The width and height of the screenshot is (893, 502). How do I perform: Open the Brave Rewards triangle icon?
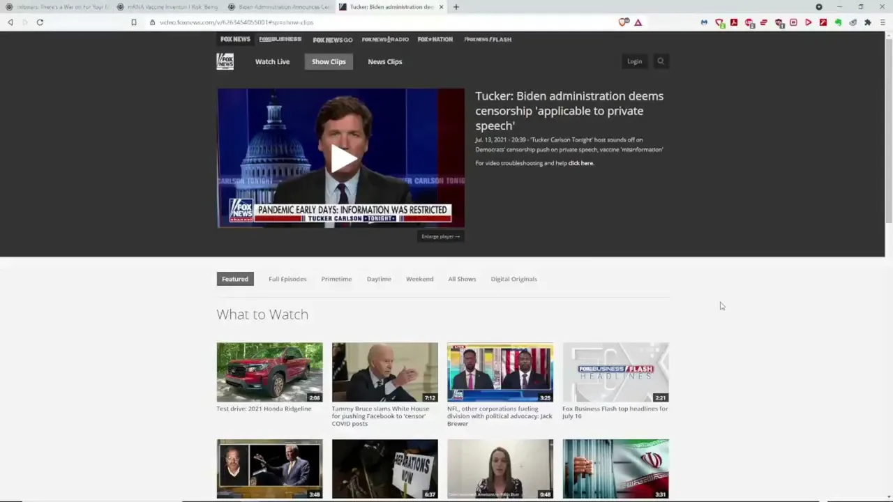pyautogui.click(x=638, y=22)
